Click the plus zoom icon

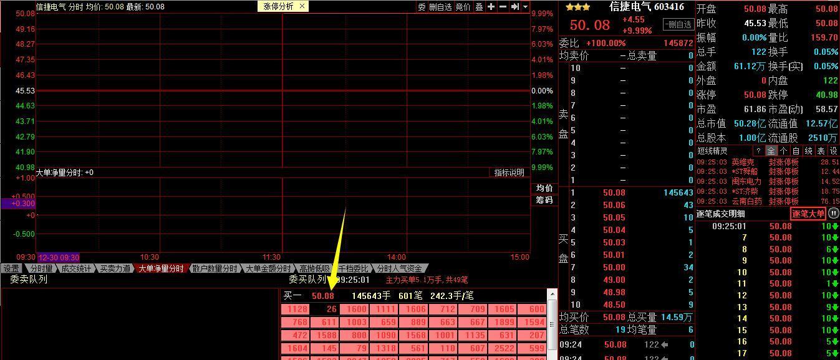tap(491, 7)
